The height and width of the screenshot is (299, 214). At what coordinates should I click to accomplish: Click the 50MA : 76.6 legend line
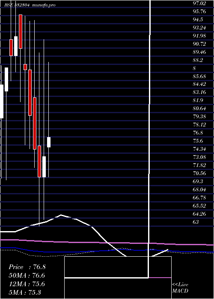click(x=27, y=276)
